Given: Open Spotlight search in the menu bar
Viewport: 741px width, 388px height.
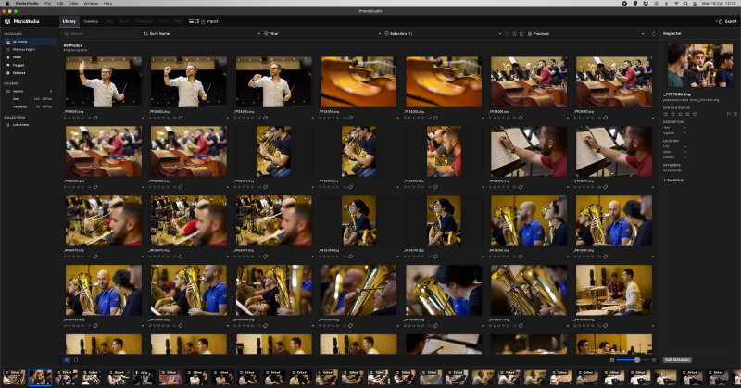Looking at the screenshot, I should (685, 4).
